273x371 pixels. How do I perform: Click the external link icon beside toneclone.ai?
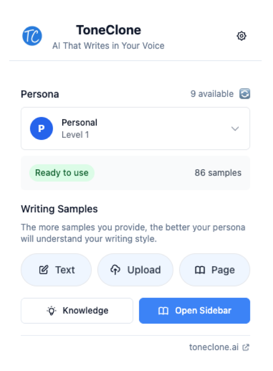coord(246,347)
